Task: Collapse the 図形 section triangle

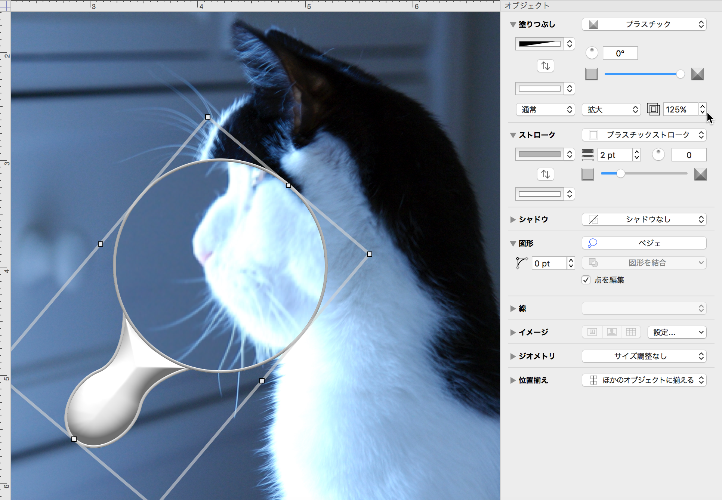Action: (x=513, y=244)
